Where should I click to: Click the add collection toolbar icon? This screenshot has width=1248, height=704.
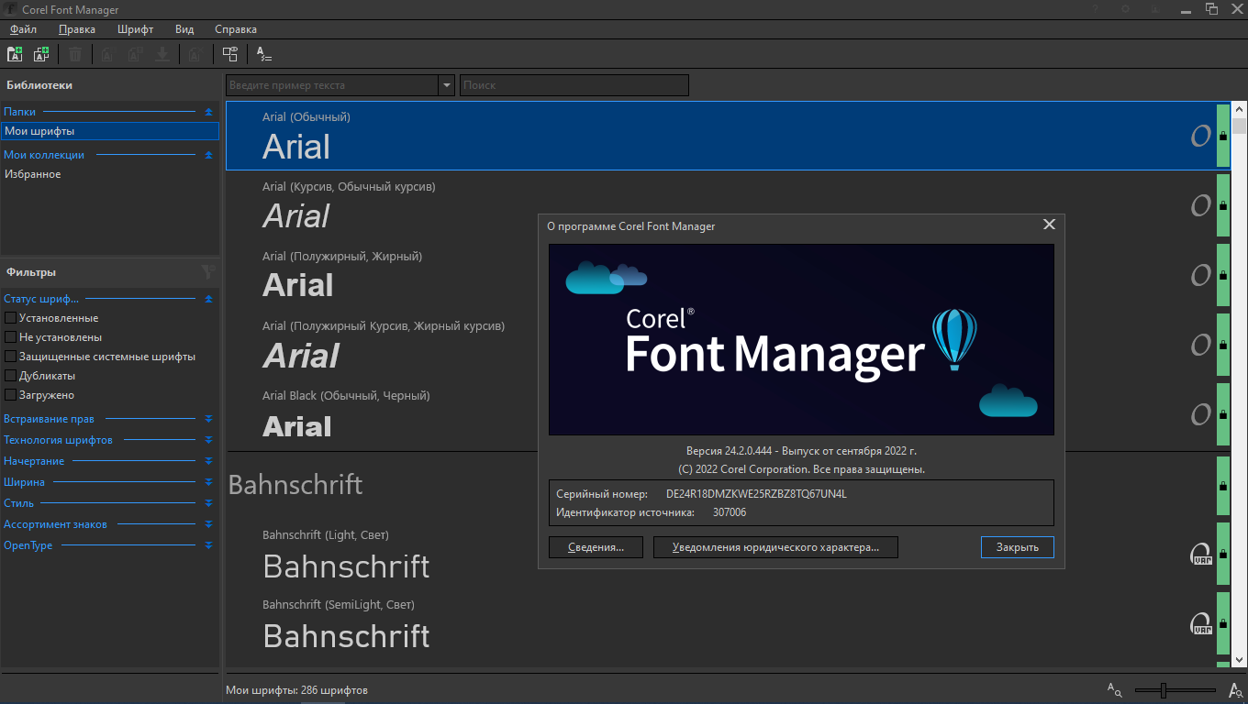(41, 54)
